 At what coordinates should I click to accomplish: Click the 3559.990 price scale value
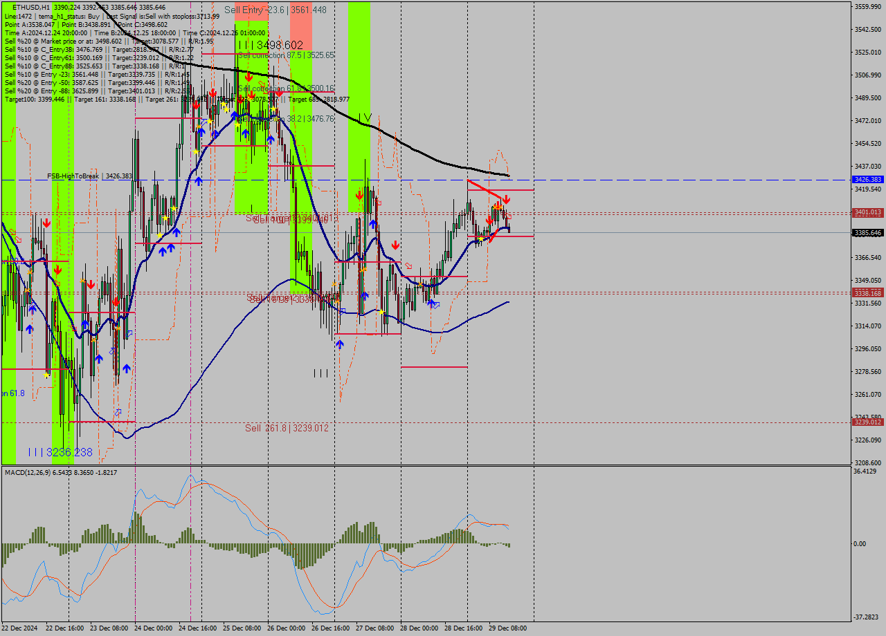867,7
